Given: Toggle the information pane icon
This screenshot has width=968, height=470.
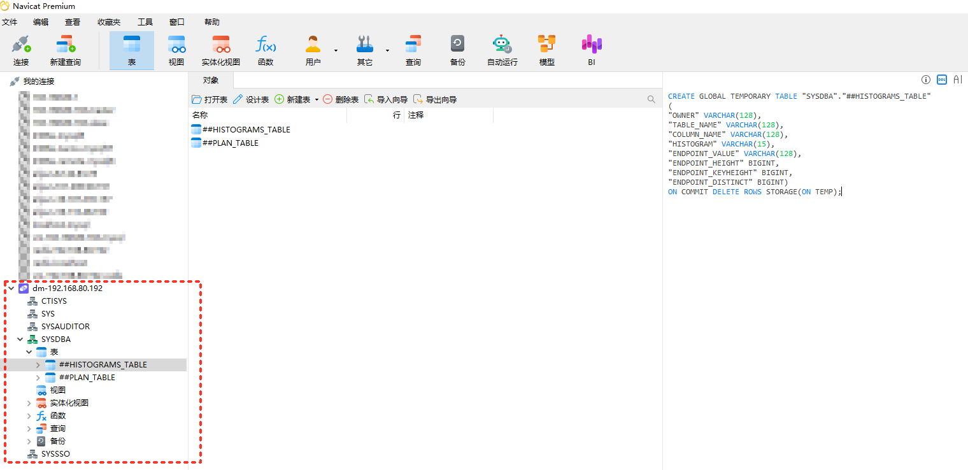Looking at the screenshot, I should pyautogui.click(x=926, y=80).
